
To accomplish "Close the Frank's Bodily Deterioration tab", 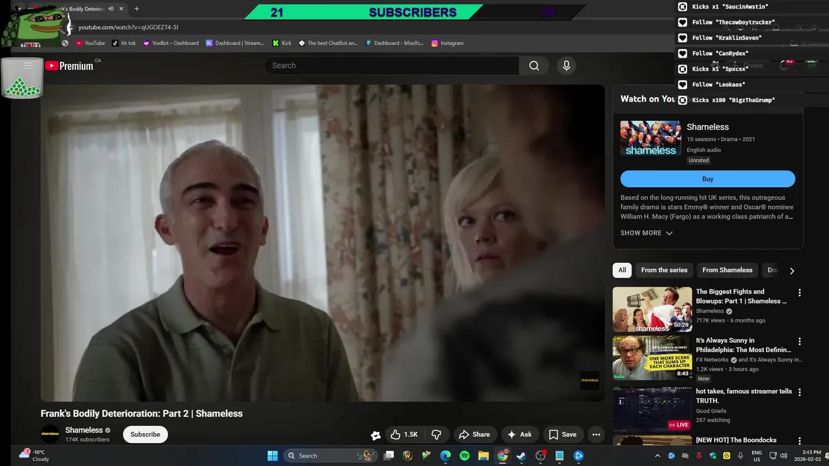I will pos(121,9).
